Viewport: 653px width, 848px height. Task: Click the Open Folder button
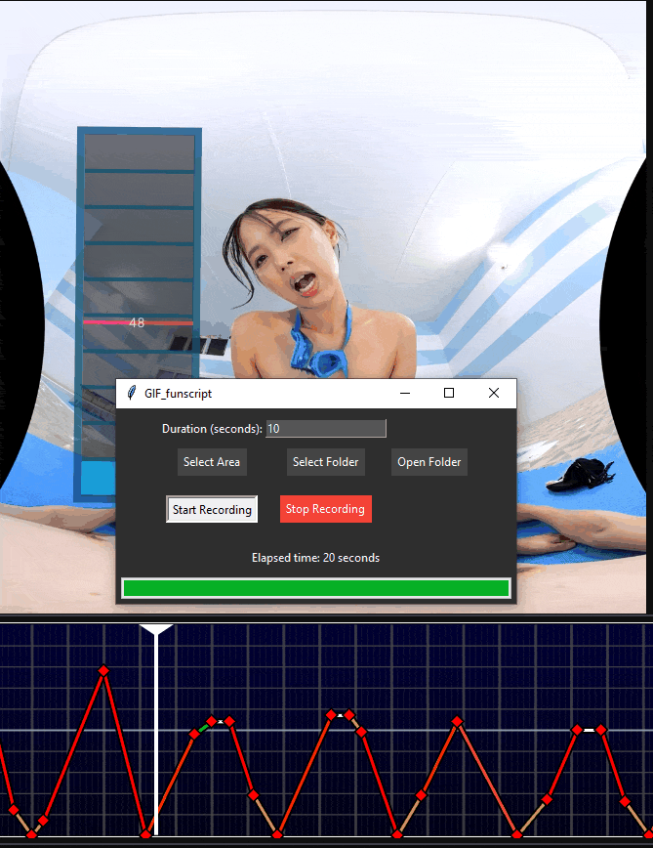tap(429, 462)
